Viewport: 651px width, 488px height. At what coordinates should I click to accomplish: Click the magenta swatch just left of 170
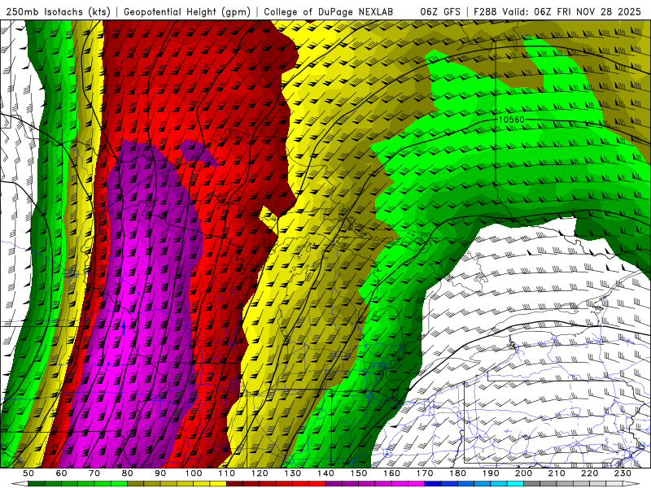tap(416, 484)
